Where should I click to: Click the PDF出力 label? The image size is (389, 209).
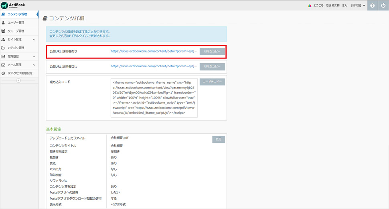coord(56,169)
